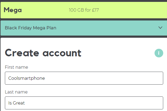Click the Black Friday Mega Plan label text
Viewport: 167px width, 111px height.
[30, 28]
